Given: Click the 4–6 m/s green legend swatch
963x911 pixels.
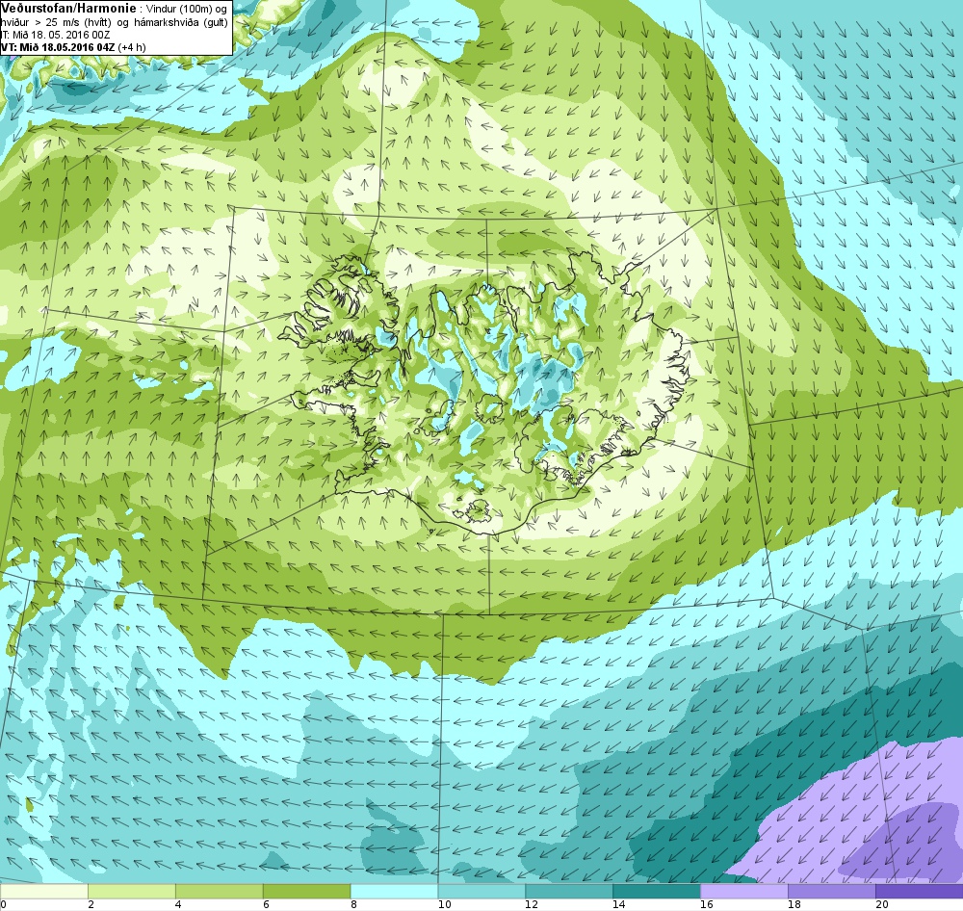Looking at the screenshot, I should 220,891.
